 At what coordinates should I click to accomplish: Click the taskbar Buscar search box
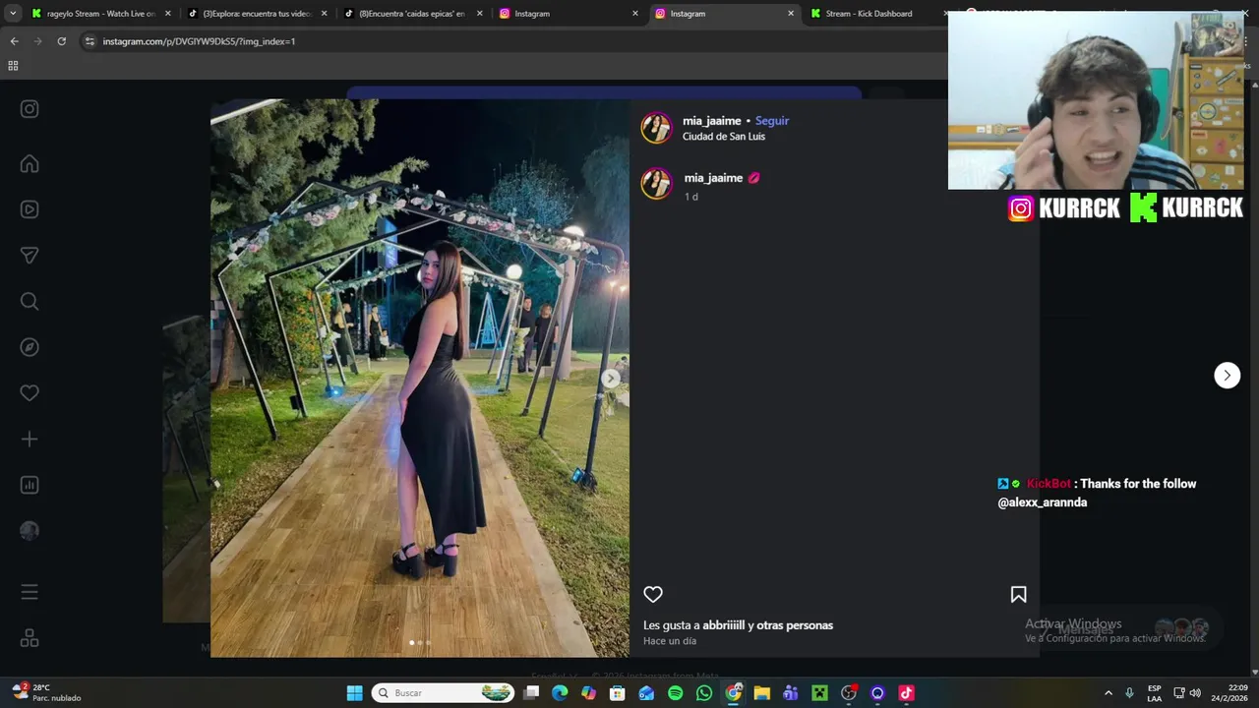point(444,693)
